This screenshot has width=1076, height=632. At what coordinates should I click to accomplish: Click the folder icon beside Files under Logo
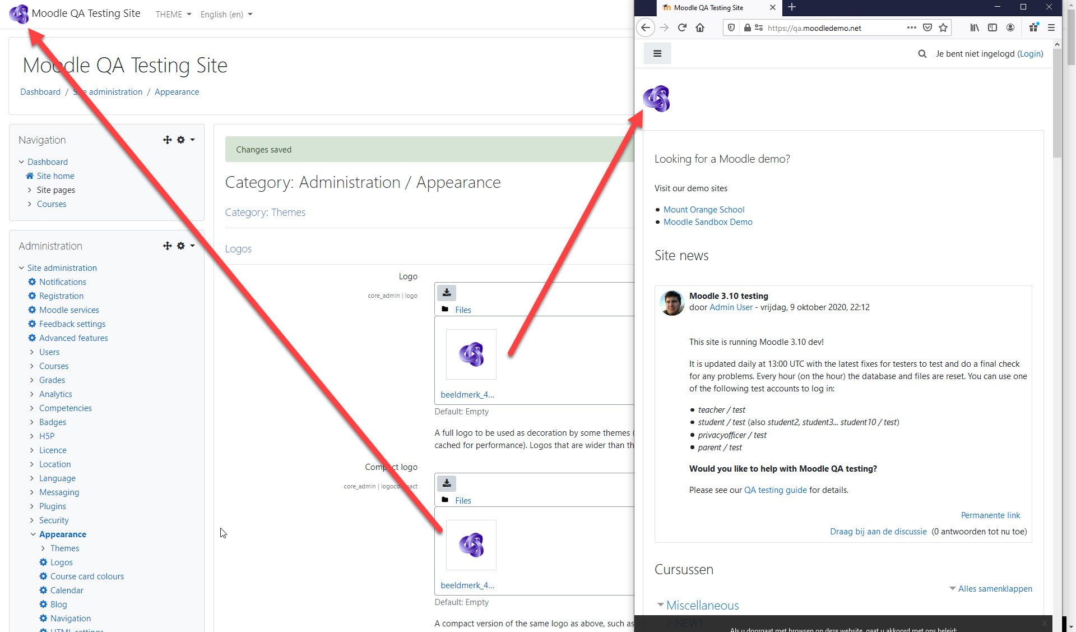point(445,310)
